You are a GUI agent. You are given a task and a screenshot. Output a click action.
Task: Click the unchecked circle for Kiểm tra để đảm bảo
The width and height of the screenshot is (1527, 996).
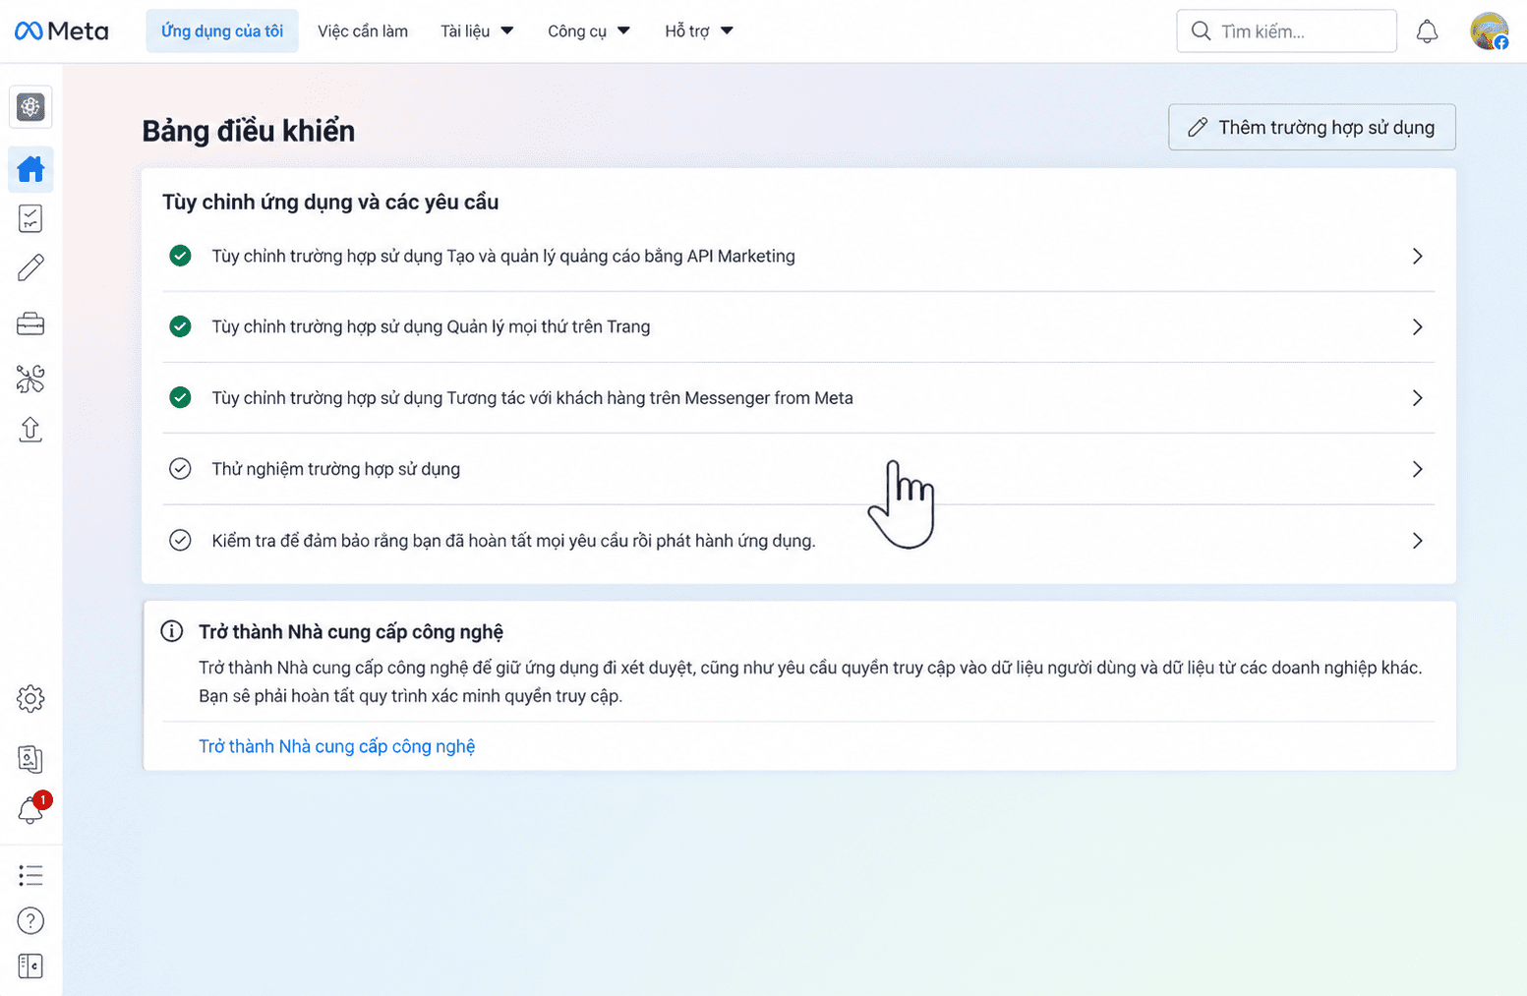coord(180,540)
